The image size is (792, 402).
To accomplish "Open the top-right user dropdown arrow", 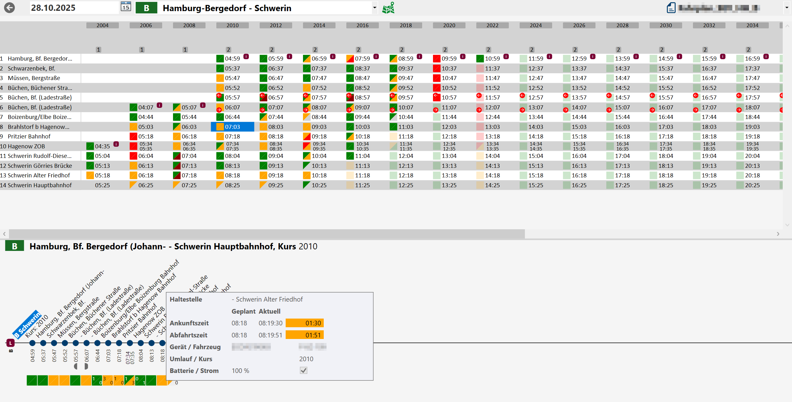I will pyautogui.click(x=786, y=8).
